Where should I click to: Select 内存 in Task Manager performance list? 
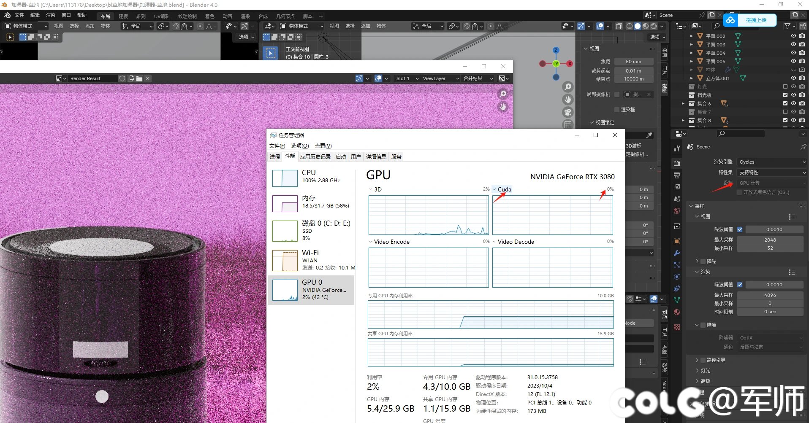pyautogui.click(x=312, y=203)
